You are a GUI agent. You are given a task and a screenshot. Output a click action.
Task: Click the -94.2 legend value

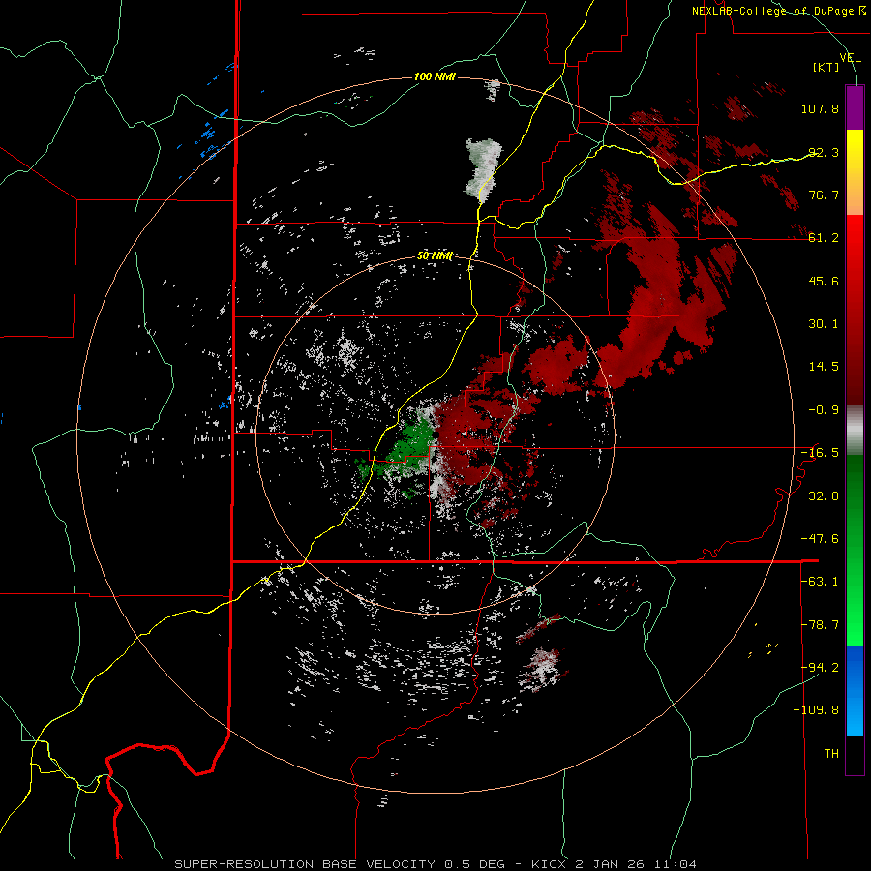[x=820, y=668]
